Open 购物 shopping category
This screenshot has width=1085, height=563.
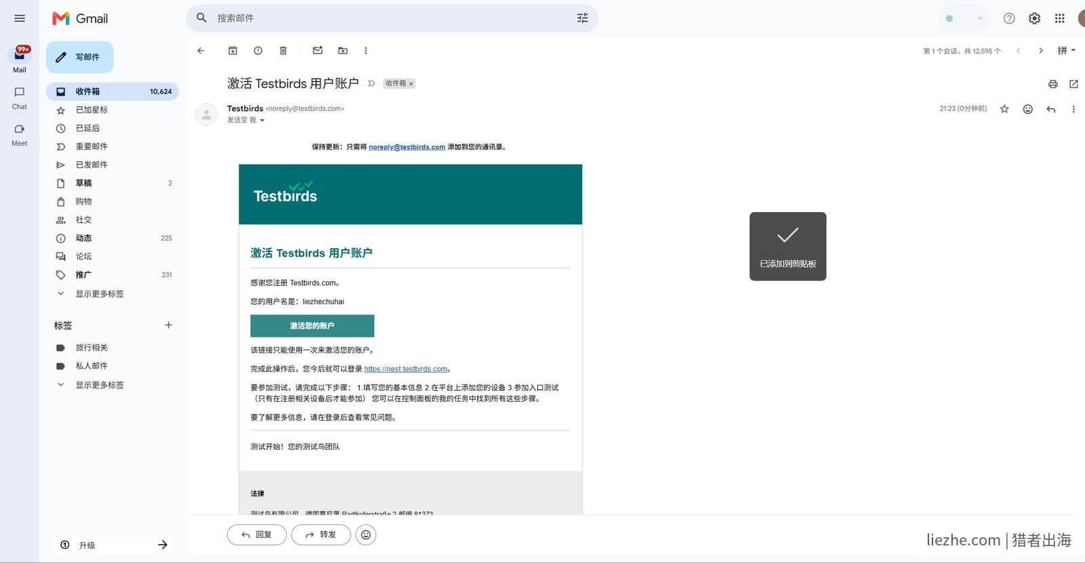coord(113,201)
